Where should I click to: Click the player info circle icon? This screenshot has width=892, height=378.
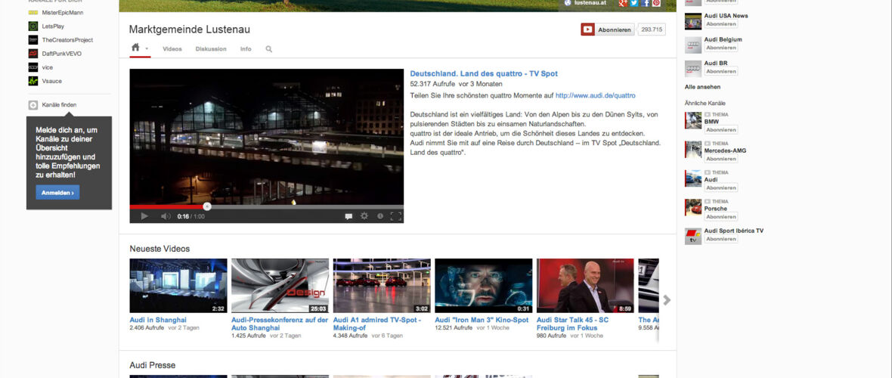(380, 216)
